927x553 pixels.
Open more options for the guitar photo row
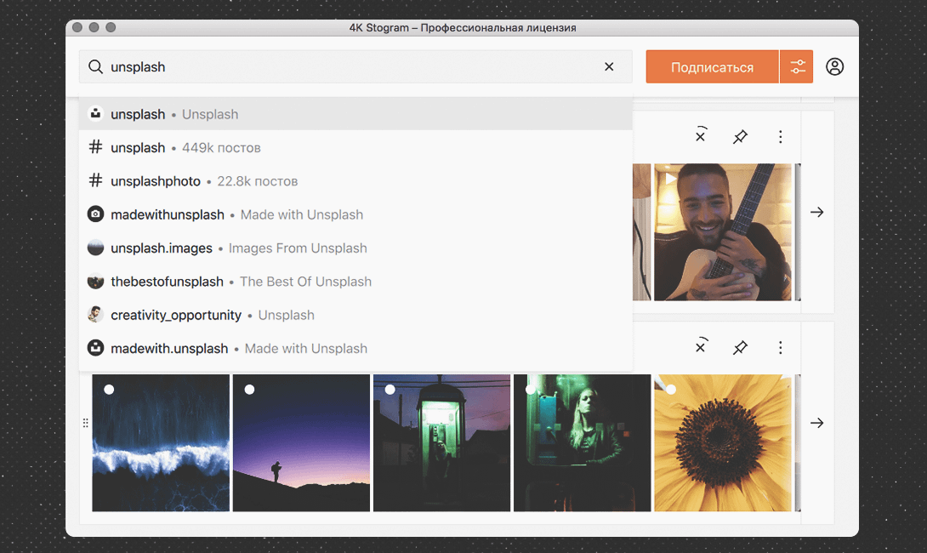click(x=781, y=137)
